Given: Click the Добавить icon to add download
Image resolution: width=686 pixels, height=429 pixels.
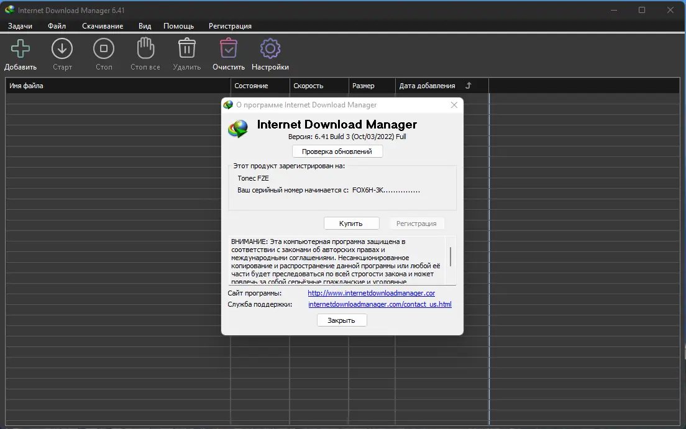Looking at the screenshot, I should [x=19, y=48].
